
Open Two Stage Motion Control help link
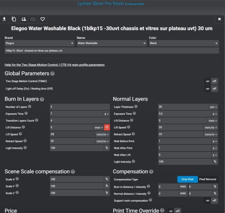55,65
